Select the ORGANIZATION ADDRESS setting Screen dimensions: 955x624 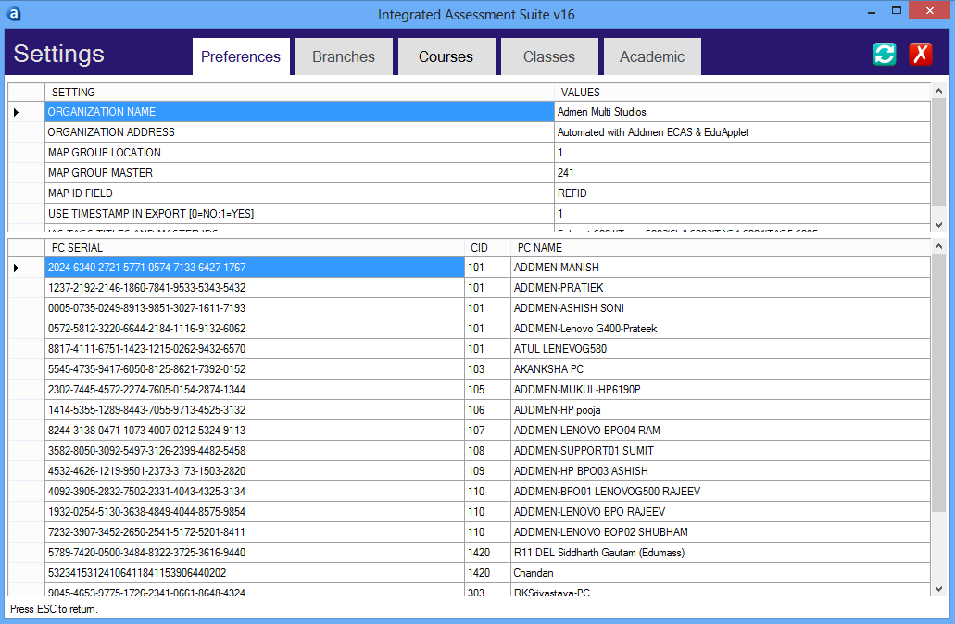point(300,132)
